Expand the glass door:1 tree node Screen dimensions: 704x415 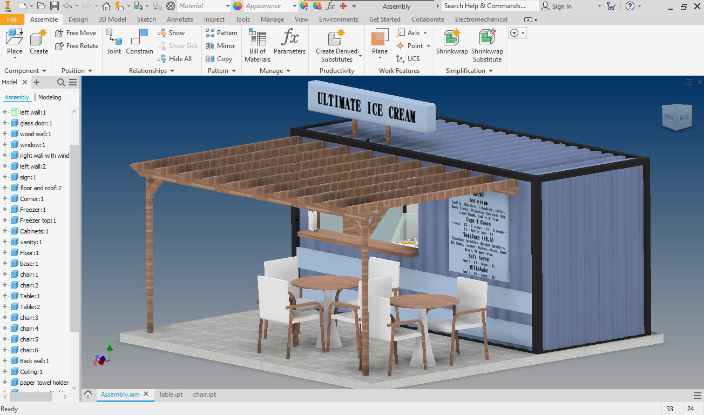point(4,123)
